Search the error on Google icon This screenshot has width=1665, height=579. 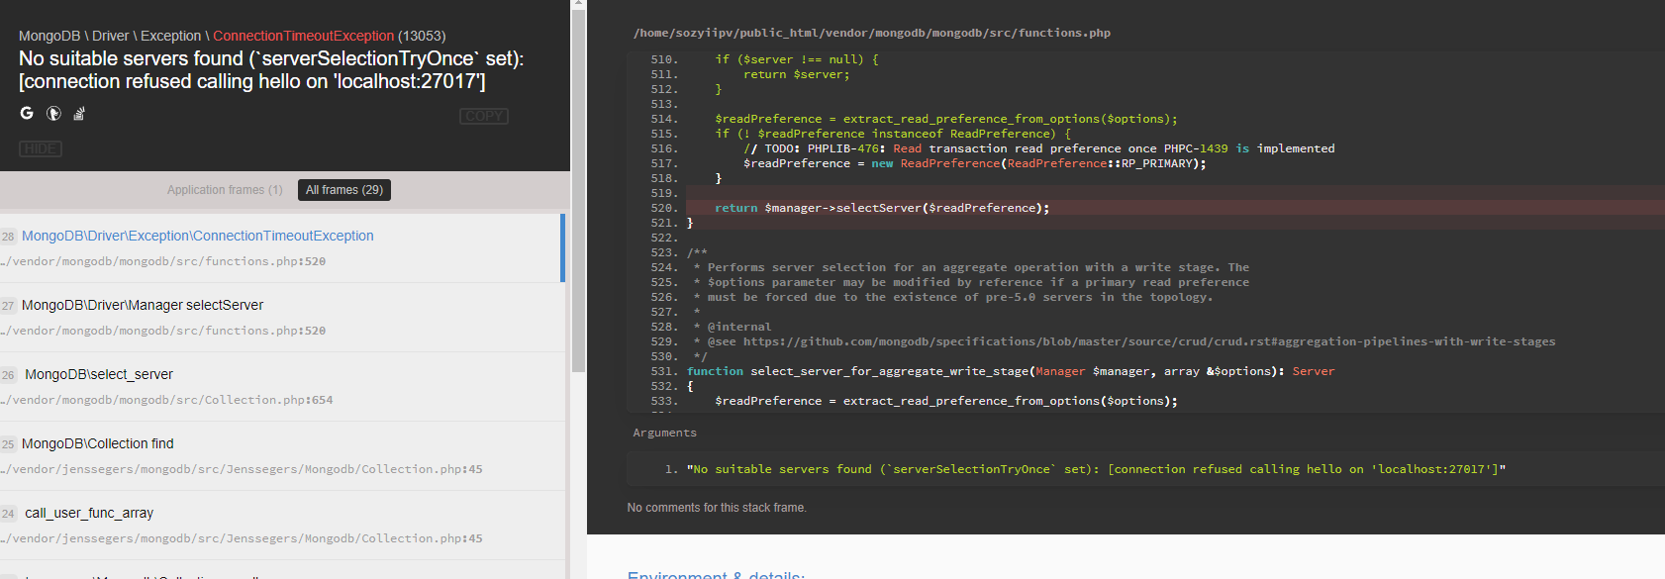[27, 113]
